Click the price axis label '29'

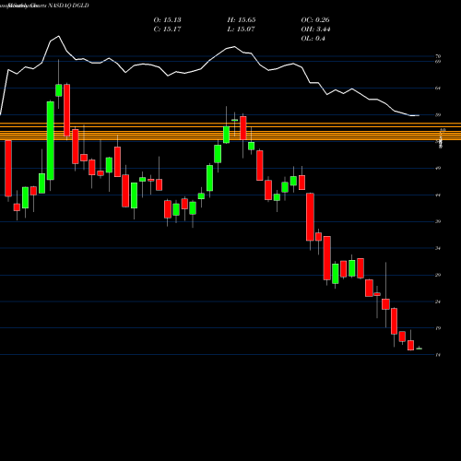[x=438, y=275]
